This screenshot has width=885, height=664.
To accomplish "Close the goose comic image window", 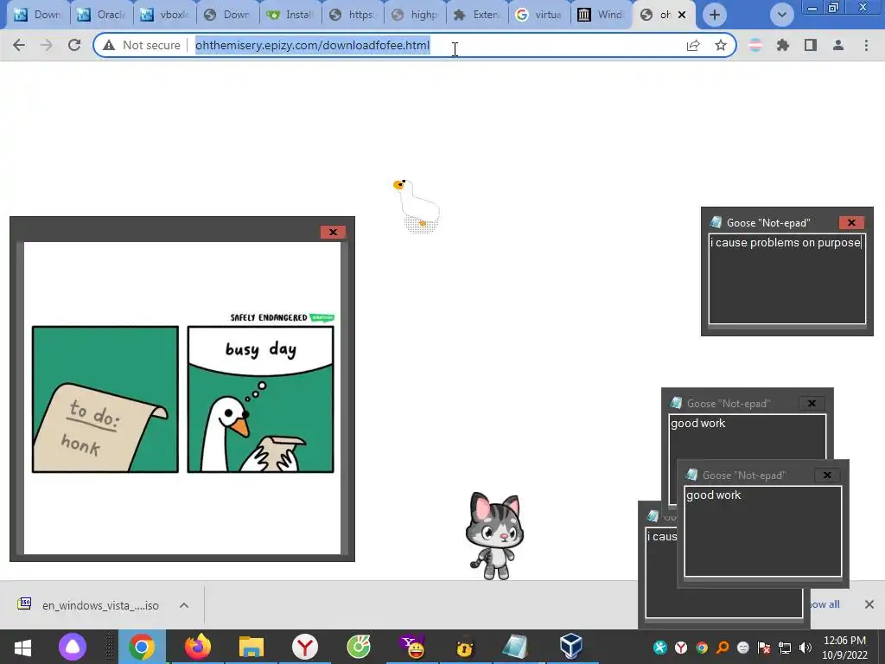I will [333, 232].
